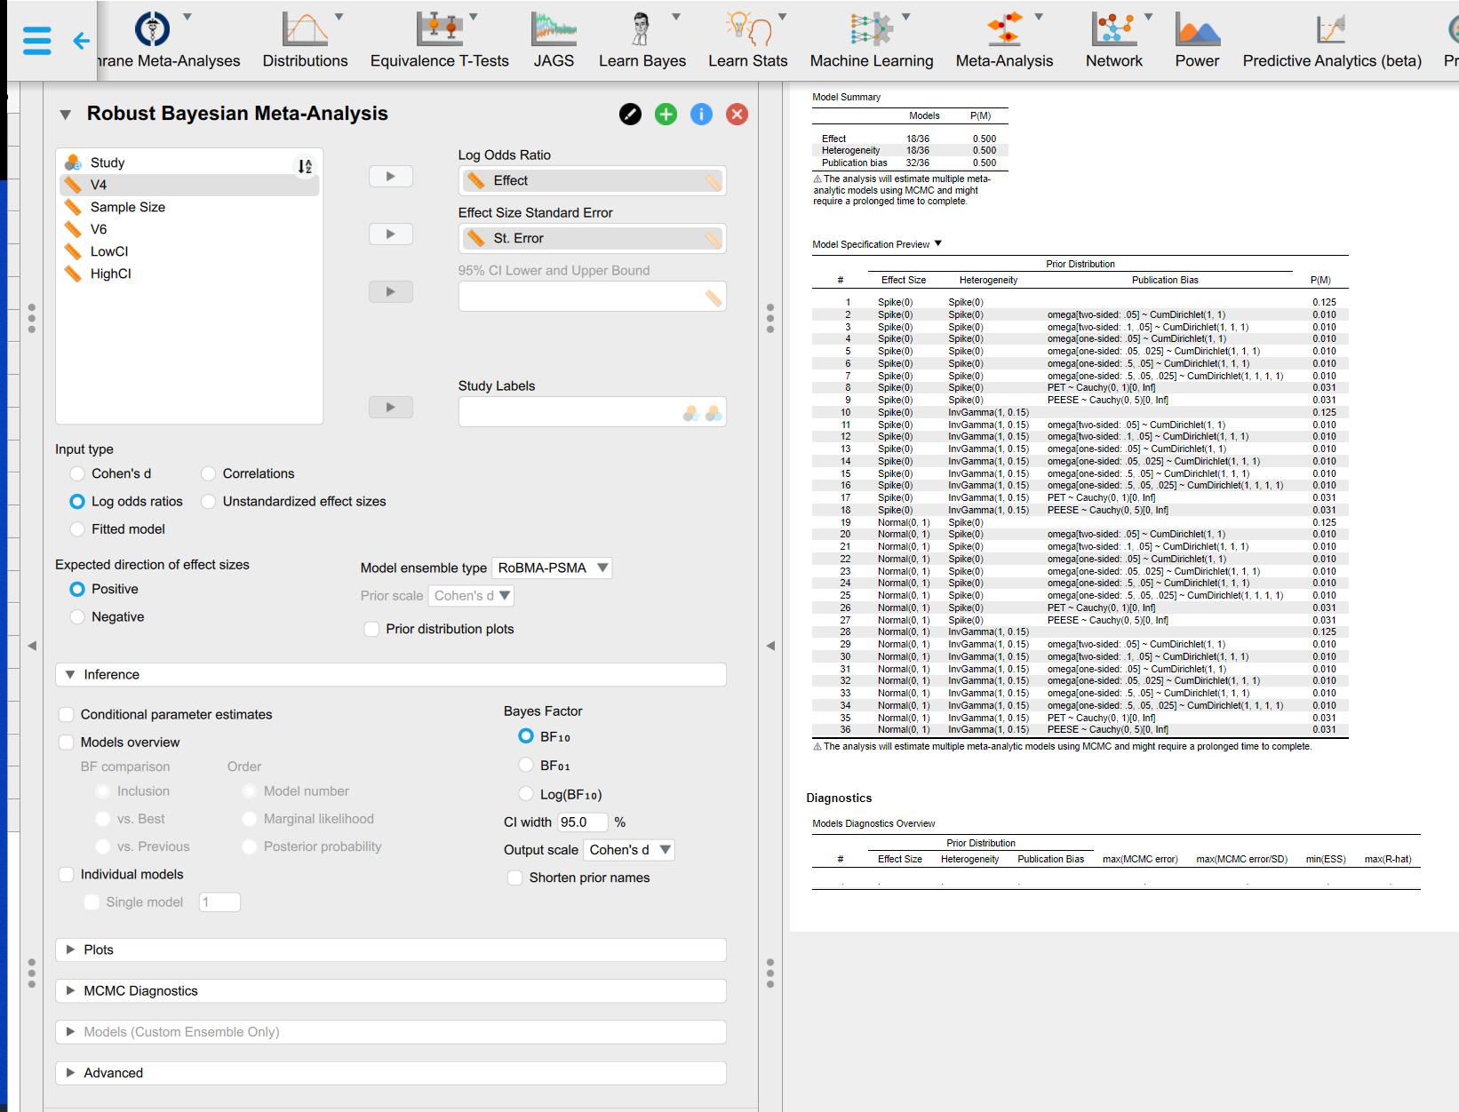Tick the Individual models checkbox
The width and height of the screenshot is (1459, 1112).
[67, 874]
